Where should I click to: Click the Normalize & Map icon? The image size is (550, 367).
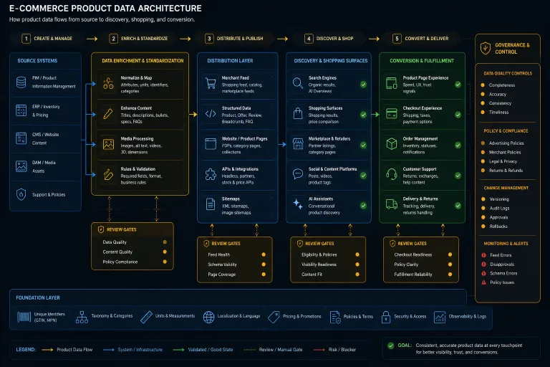tap(108, 84)
